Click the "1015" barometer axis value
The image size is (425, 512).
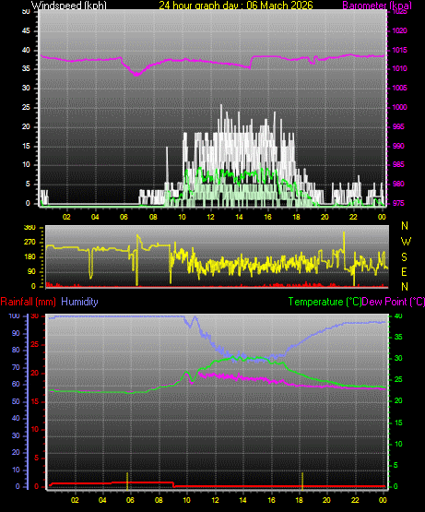tap(399, 51)
